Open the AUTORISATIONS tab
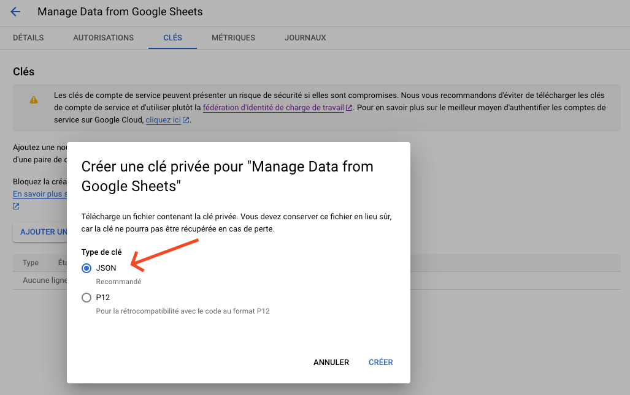Viewport: 630px width, 395px height. [x=103, y=38]
